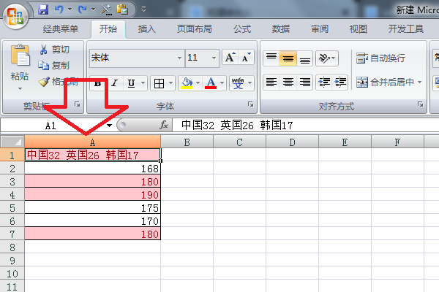Select column B header
Screen dimensions: 439x292
tap(187, 142)
